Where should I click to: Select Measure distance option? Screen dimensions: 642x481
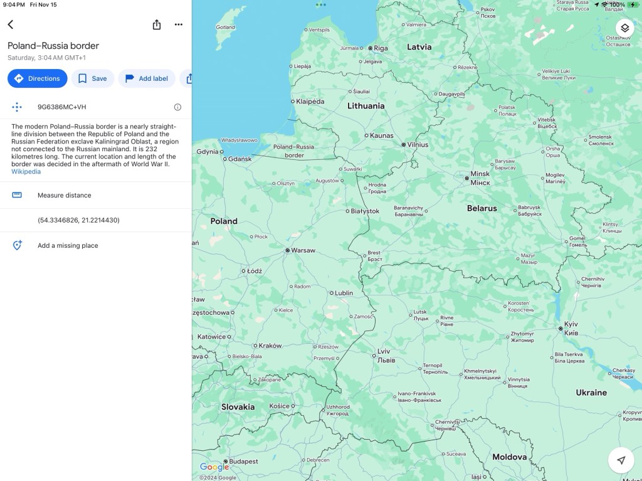coord(64,195)
